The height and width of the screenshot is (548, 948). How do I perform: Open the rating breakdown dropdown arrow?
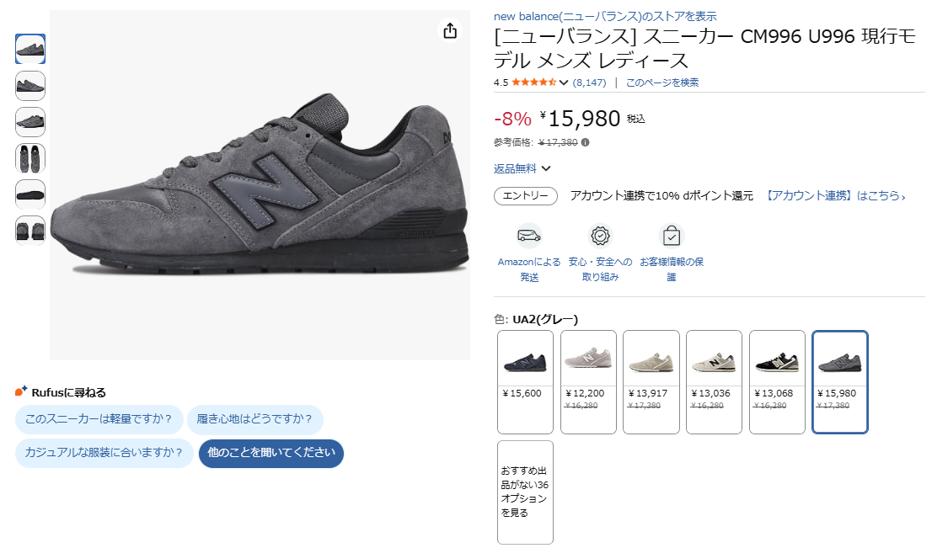pyautogui.click(x=564, y=82)
